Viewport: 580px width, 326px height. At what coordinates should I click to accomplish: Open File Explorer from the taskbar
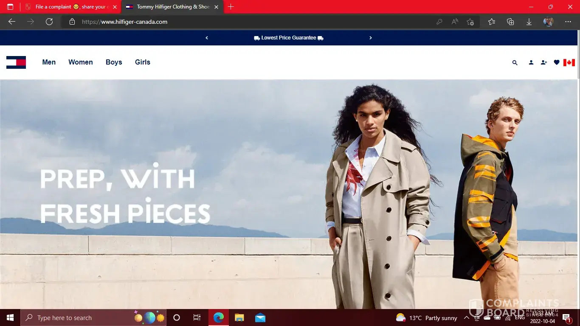(239, 318)
